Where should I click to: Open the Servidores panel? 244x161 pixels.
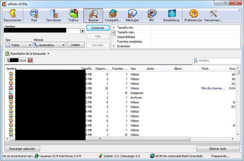click(x=54, y=16)
